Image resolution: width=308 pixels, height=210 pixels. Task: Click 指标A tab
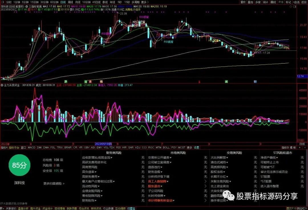pos(4,147)
